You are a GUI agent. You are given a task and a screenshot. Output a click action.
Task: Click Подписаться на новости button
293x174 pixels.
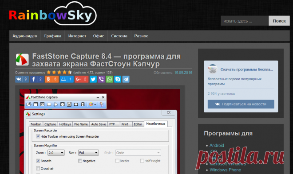click(x=241, y=104)
